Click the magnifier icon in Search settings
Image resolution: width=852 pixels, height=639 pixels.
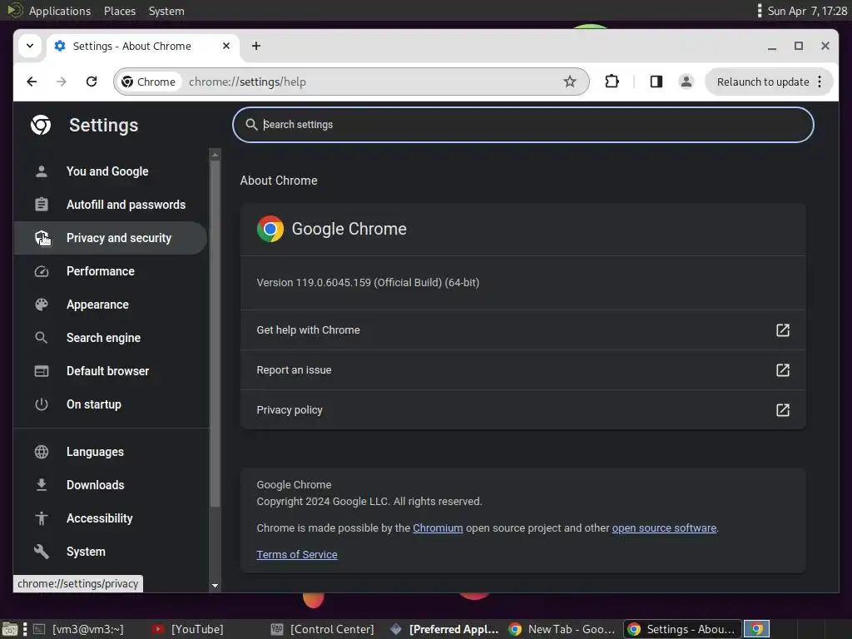click(x=251, y=125)
